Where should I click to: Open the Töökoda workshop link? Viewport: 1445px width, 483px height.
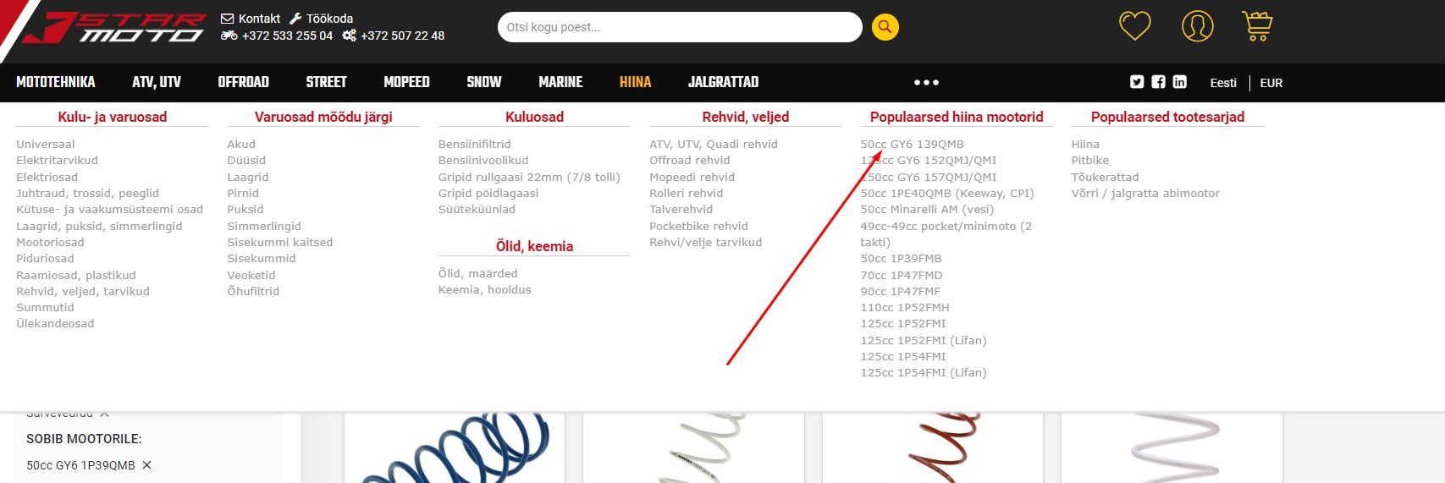point(322,19)
